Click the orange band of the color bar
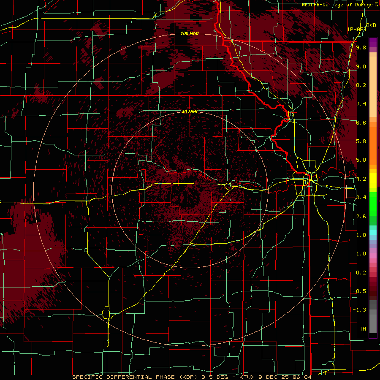This screenshot has width=380, height=380. 373,145
